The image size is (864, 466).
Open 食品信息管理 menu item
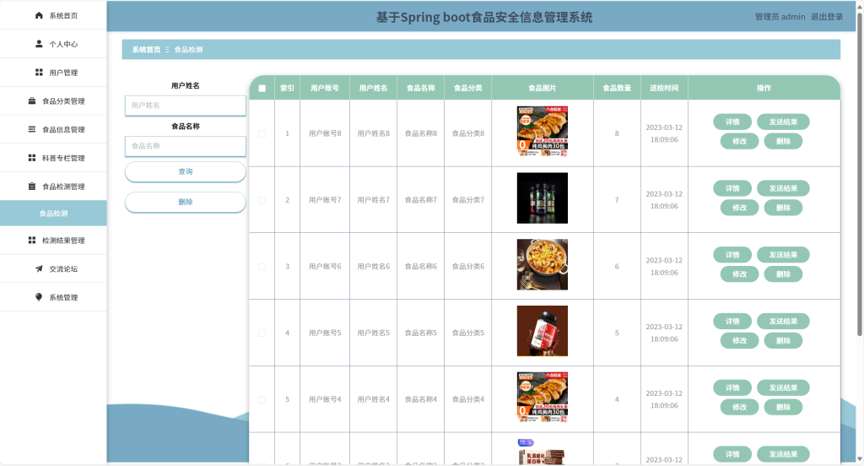(53, 129)
